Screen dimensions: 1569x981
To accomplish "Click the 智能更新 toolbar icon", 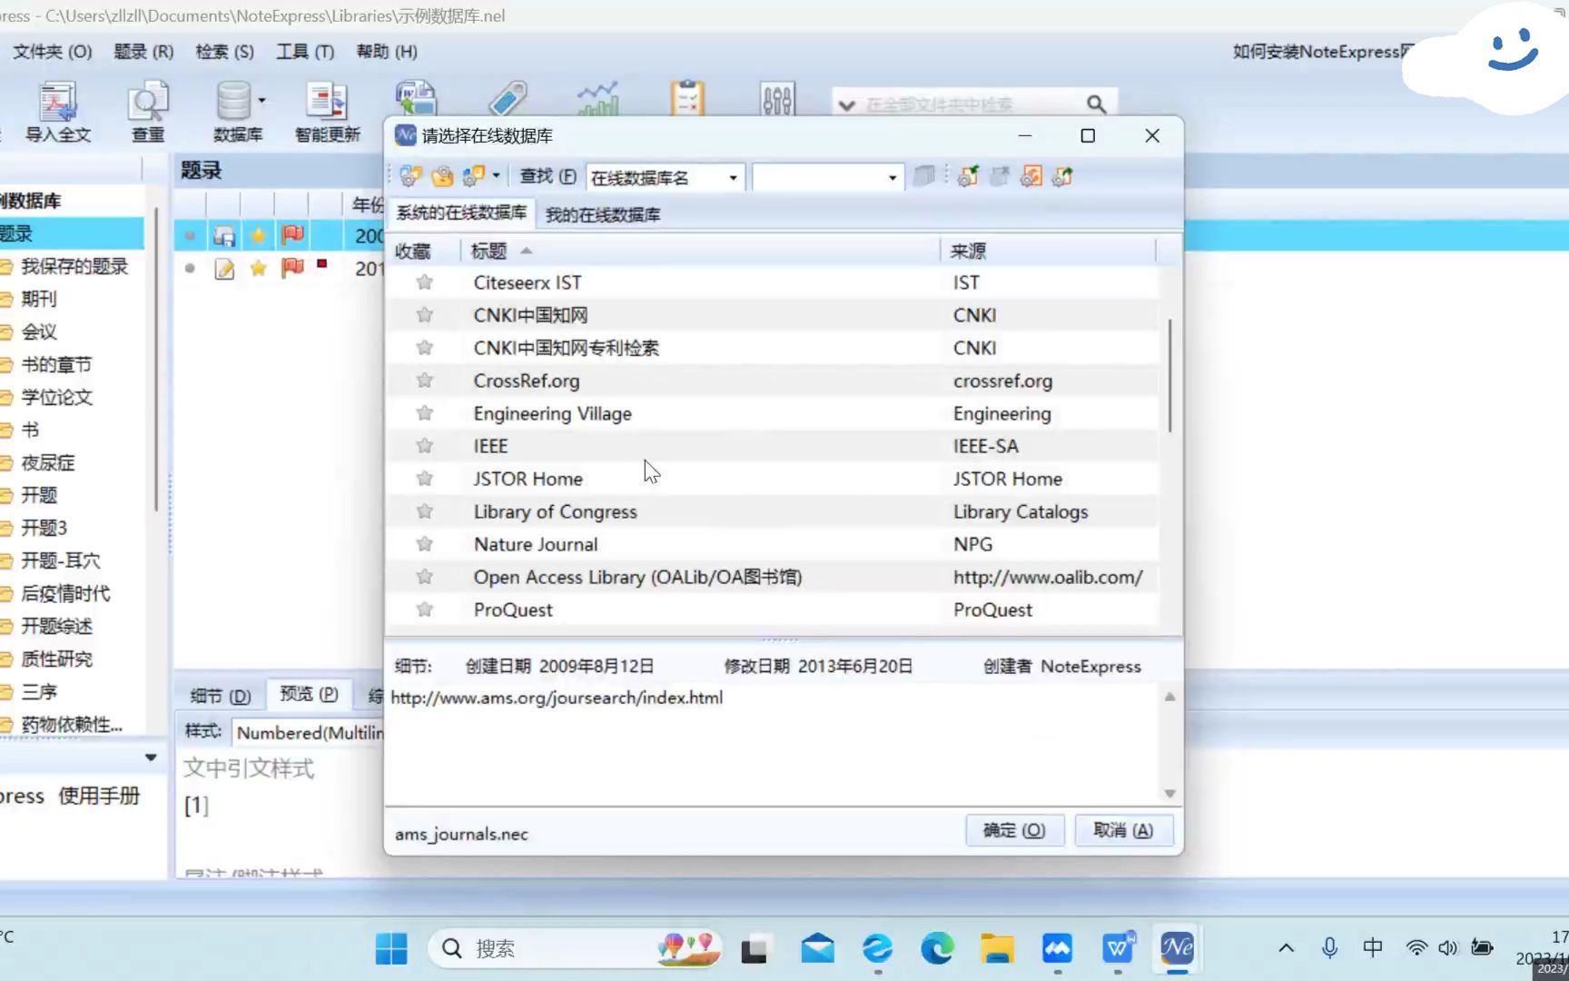I will point(327,112).
